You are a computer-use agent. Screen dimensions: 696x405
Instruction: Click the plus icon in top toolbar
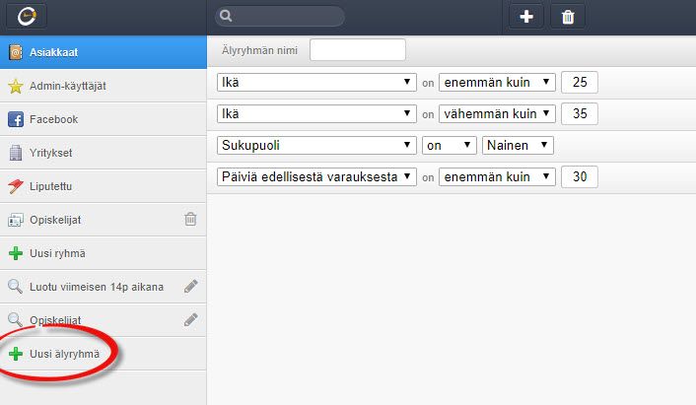(x=526, y=17)
